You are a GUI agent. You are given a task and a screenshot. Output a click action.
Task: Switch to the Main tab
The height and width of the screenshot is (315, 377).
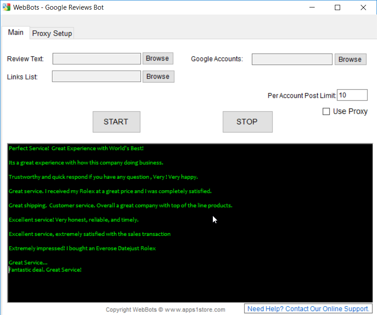[16, 33]
